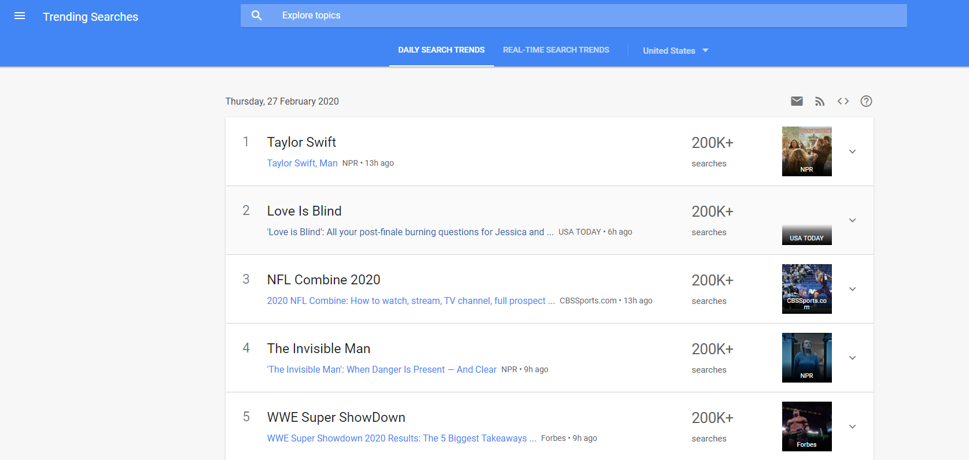This screenshot has width=969, height=460.
Task: Switch to Real-Time Search Trends tab
Action: click(x=556, y=50)
